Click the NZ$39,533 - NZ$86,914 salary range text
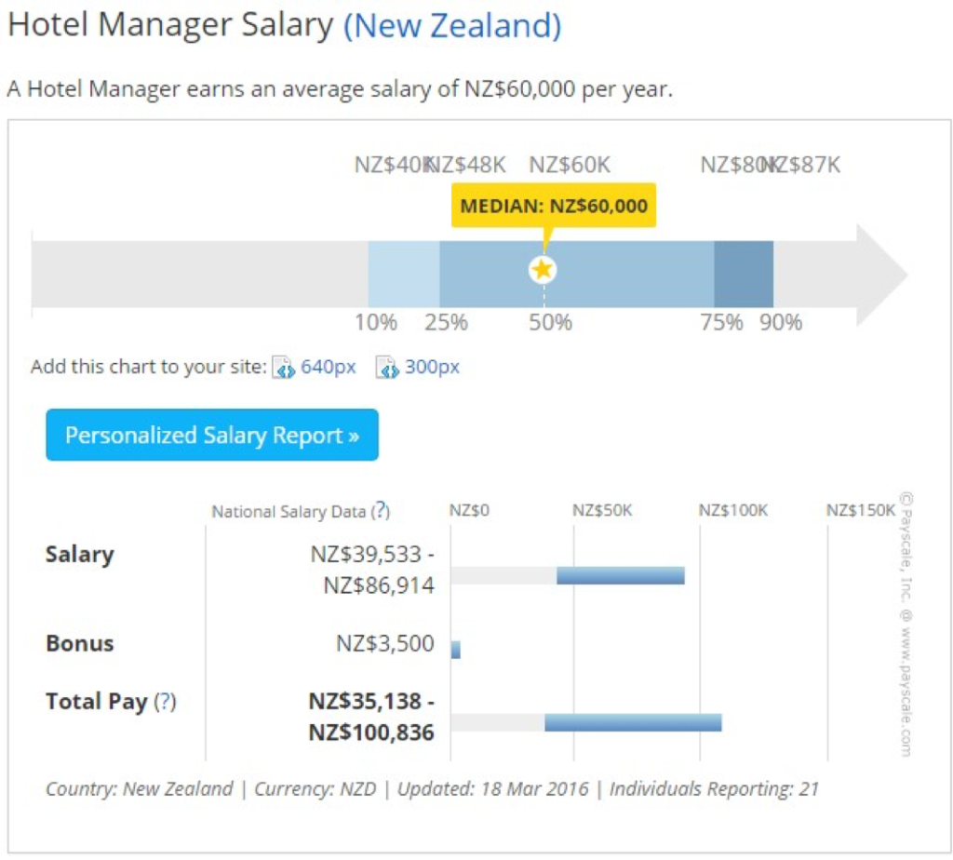 coord(372,570)
